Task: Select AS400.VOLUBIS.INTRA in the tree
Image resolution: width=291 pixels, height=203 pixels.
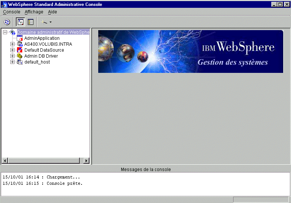Action: pos(48,44)
